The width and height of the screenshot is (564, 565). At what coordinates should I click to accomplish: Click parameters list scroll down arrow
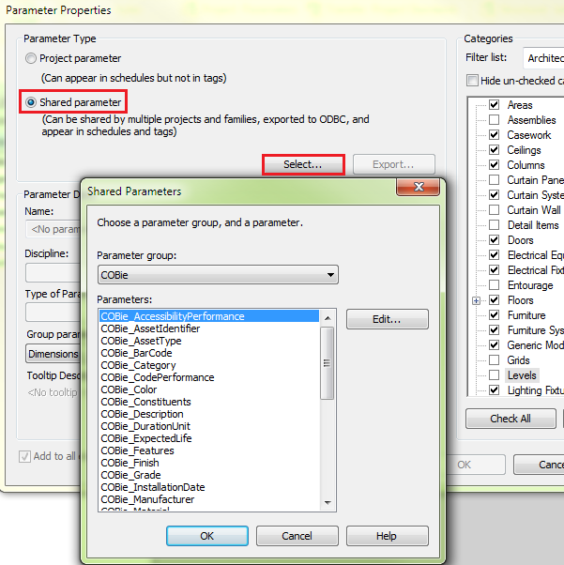328,503
